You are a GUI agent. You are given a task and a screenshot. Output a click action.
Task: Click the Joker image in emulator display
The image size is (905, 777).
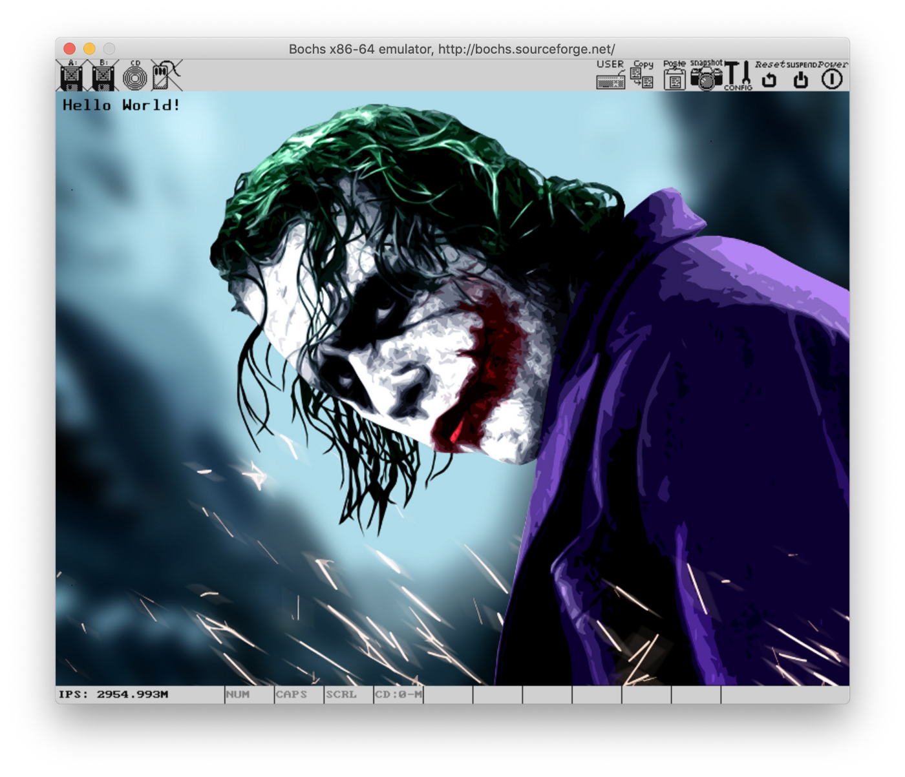click(452, 388)
